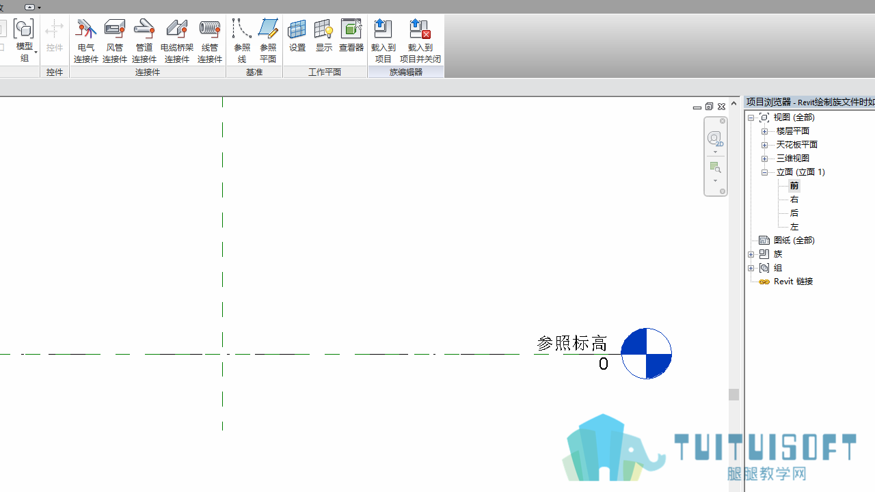875x492 pixels.
Task: Open work plane 设置 (Set)
Action: (297, 36)
